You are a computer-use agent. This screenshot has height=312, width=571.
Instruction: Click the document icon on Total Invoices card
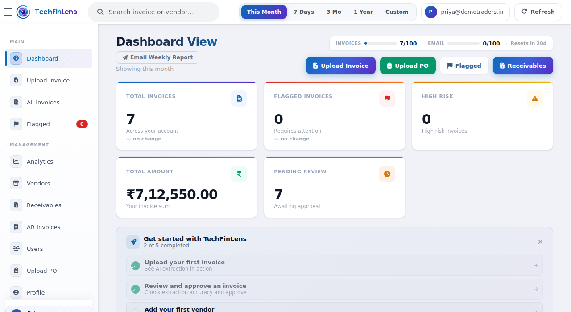[239, 99]
